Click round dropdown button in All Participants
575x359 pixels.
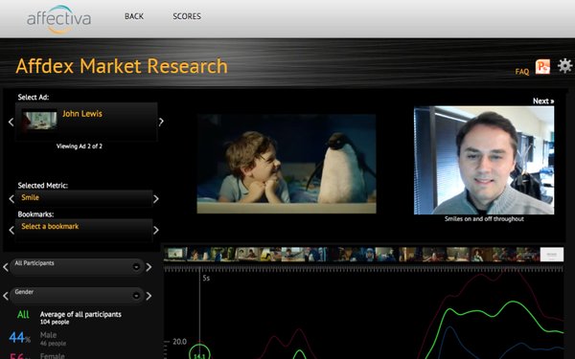point(136,267)
